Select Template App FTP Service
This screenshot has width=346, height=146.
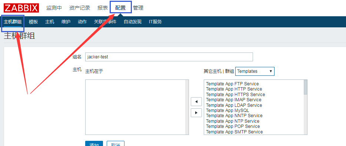click(232, 84)
